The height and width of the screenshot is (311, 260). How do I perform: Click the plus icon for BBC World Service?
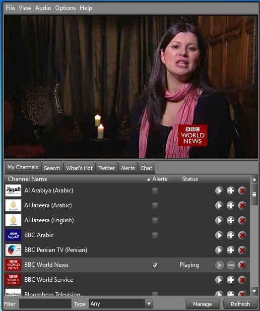tap(231, 280)
